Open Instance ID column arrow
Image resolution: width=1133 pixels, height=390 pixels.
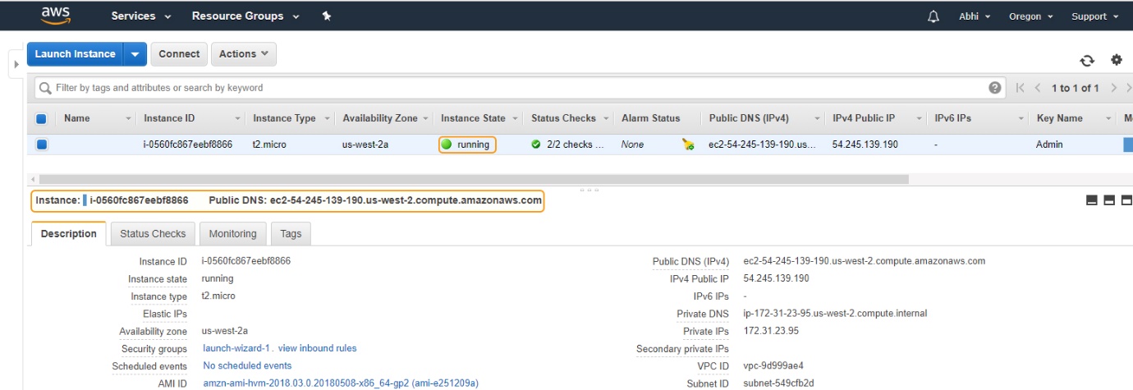tap(238, 119)
